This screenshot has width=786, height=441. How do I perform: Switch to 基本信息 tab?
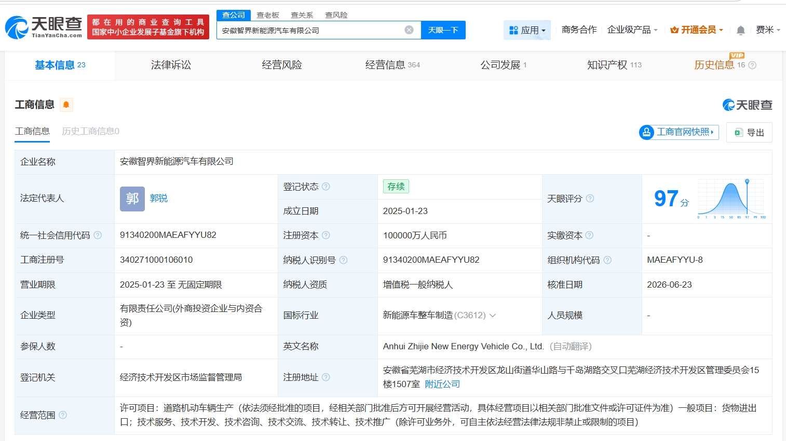60,65
